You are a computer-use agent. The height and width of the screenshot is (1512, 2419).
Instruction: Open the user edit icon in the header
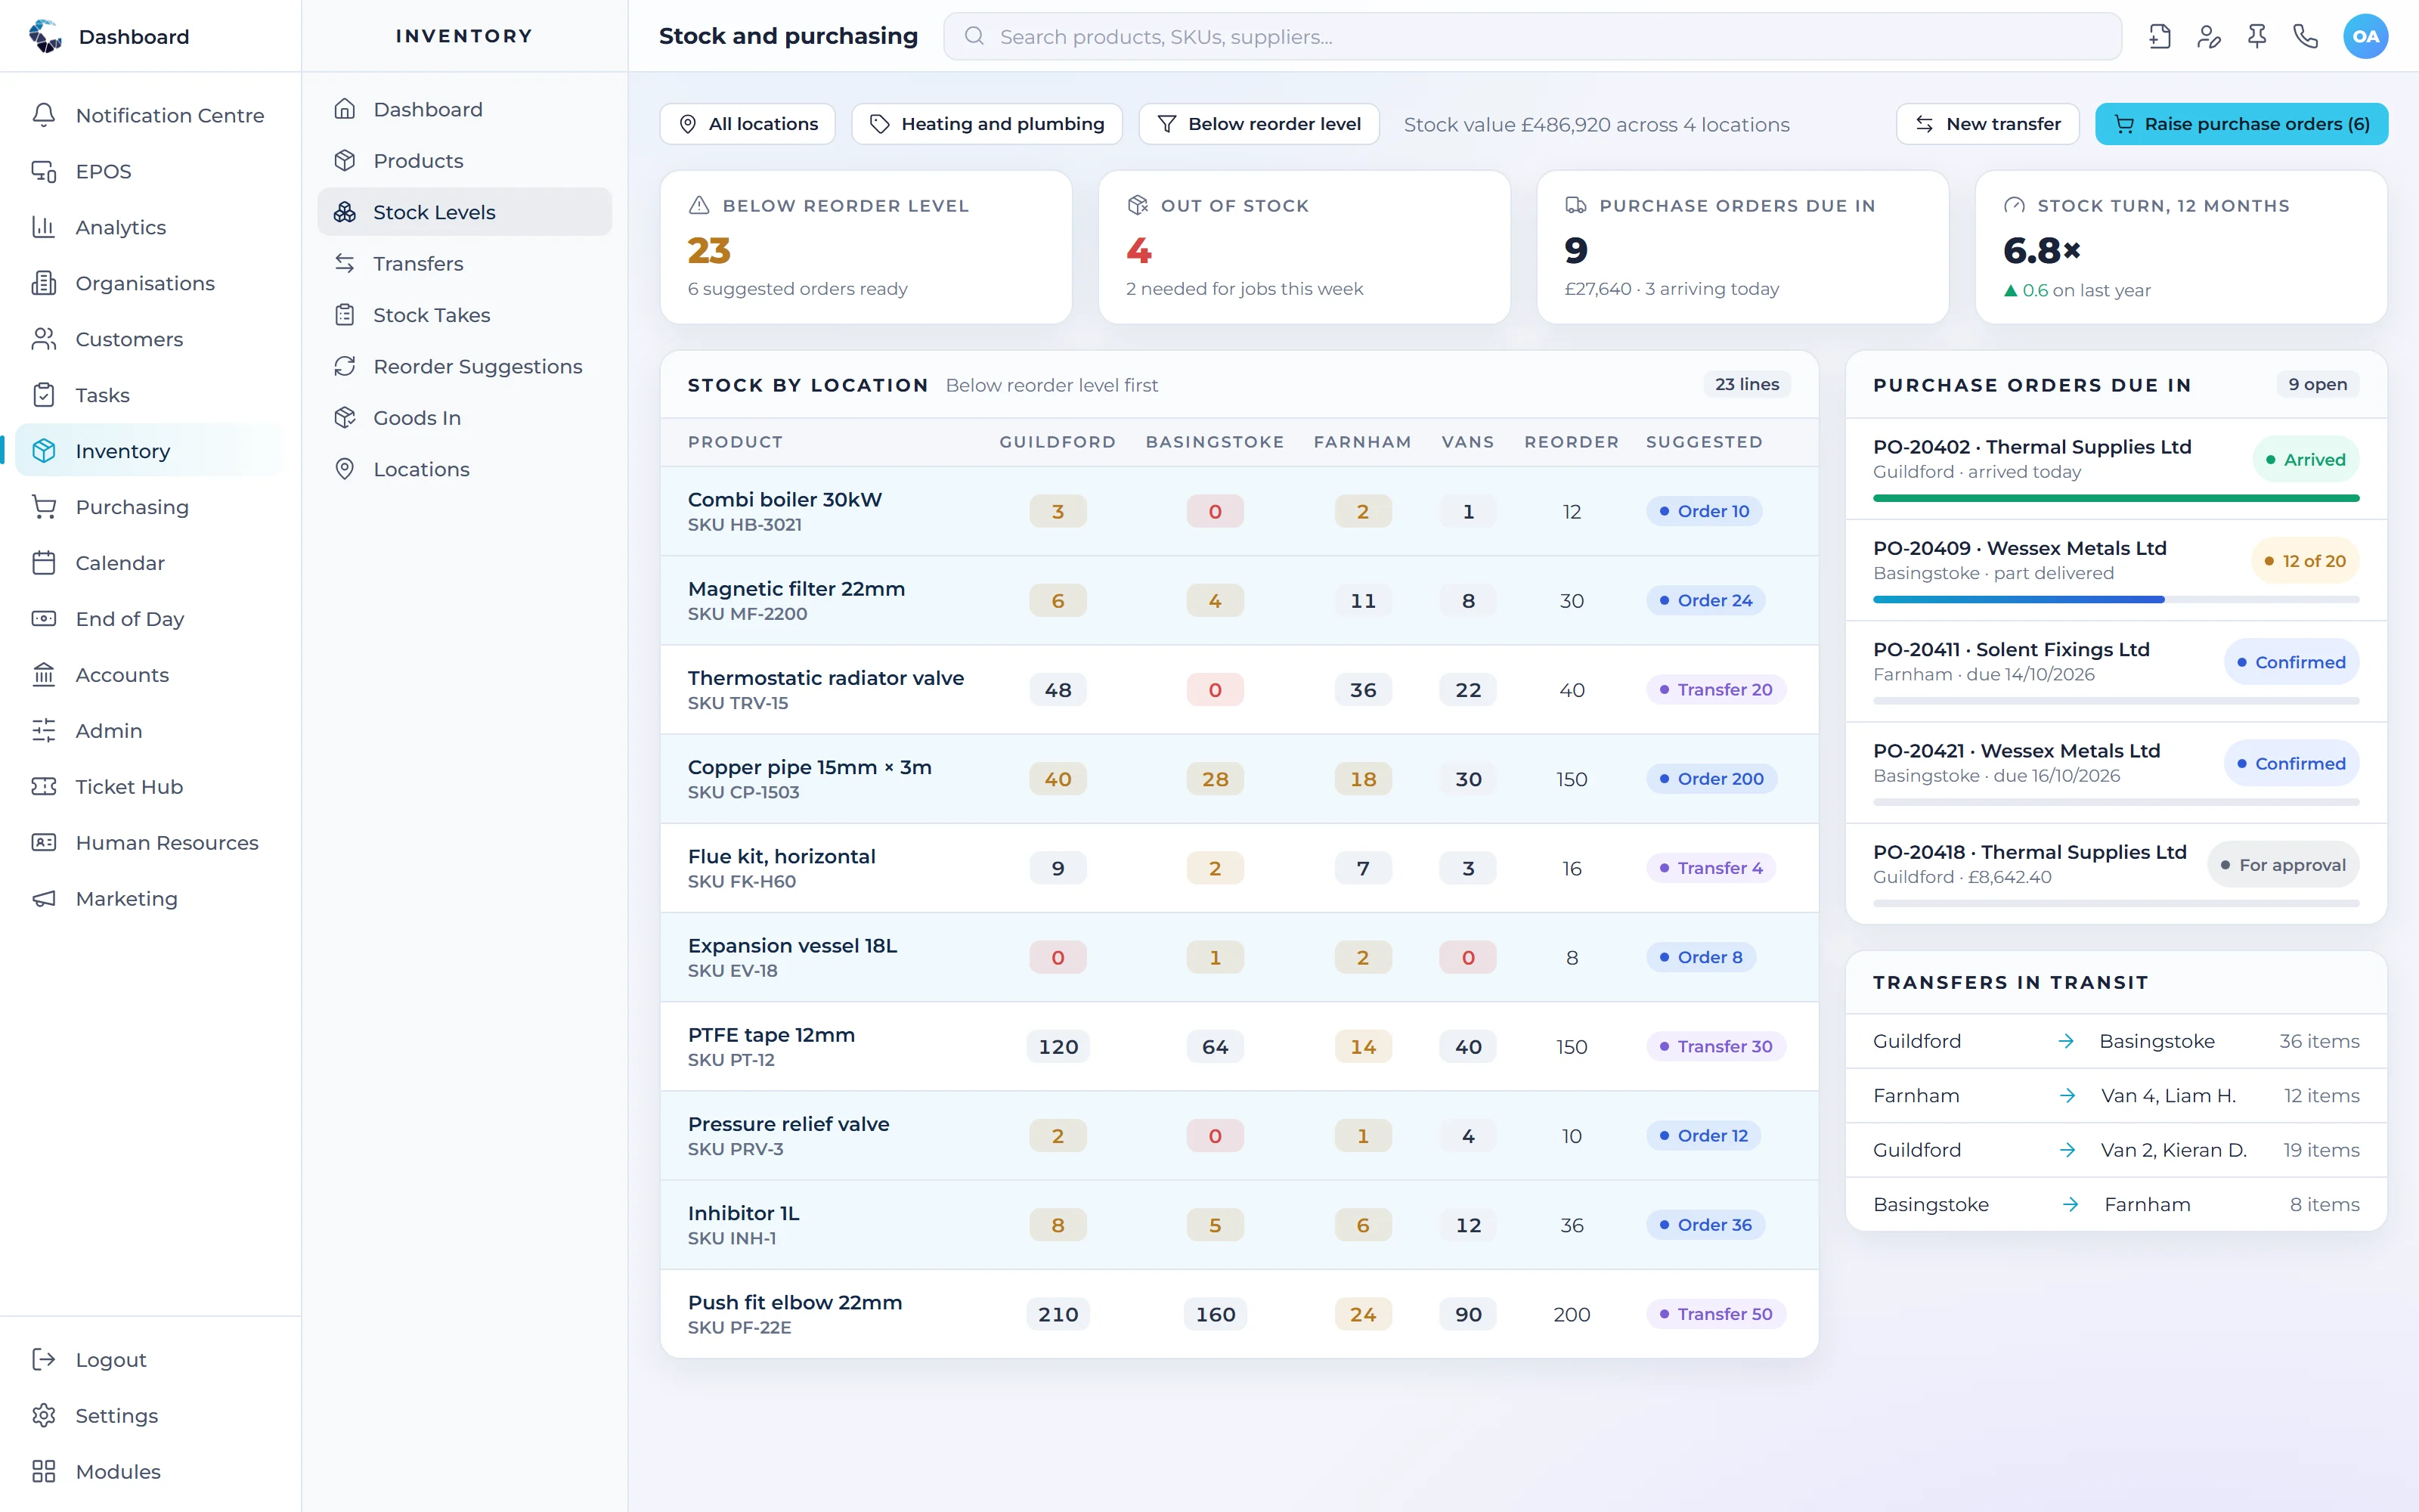click(2208, 37)
